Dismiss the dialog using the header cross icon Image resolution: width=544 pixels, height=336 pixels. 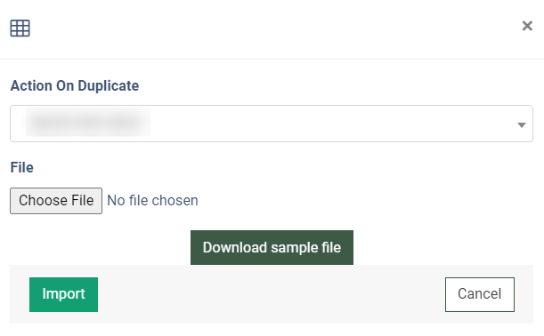(527, 26)
